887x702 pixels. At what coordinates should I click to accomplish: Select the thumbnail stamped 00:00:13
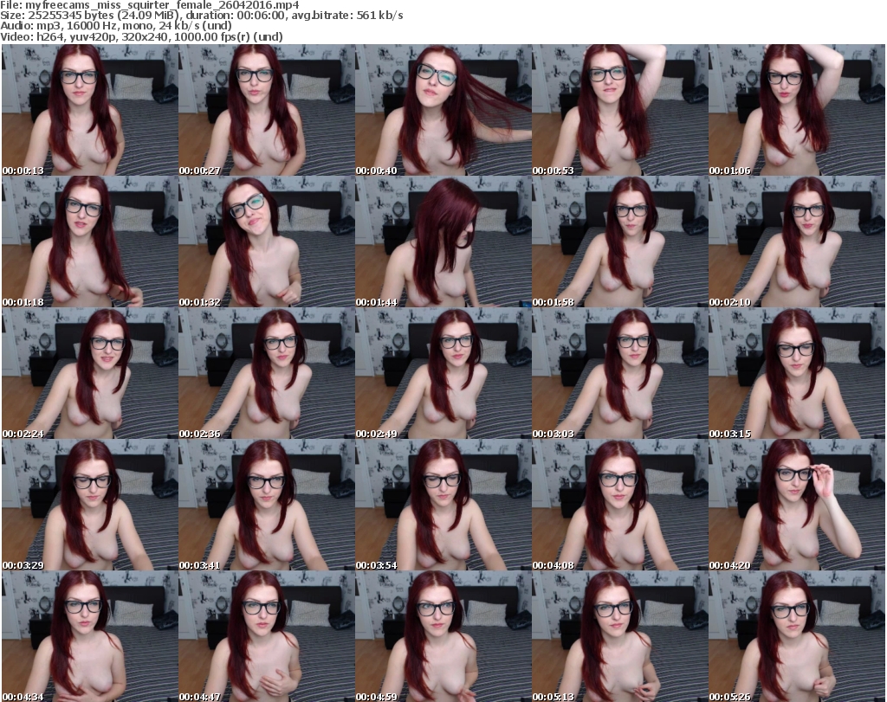[90, 110]
